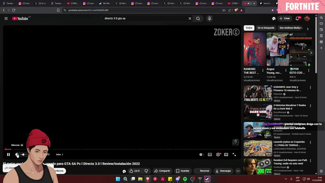Open options for GANAMOS Jean Grey video
The height and width of the screenshot is (183, 325).
310,87
